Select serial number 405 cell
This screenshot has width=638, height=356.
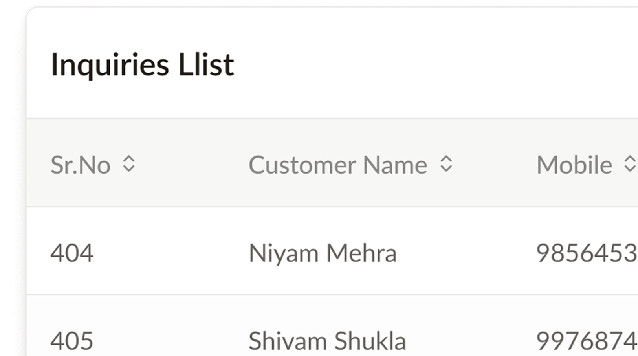(x=72, y=340)
